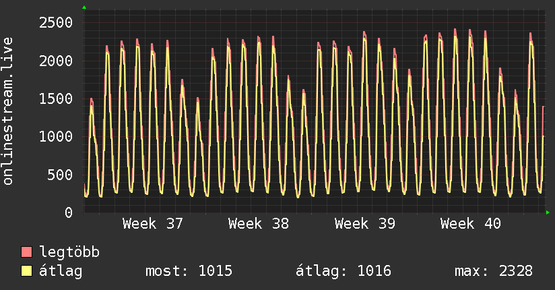Click the Week 40 axis label
The height and width of the screenshot is (290, 555).
[471, 224]
